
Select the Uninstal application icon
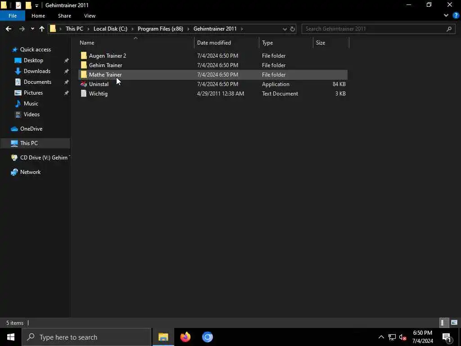(83, 84)
